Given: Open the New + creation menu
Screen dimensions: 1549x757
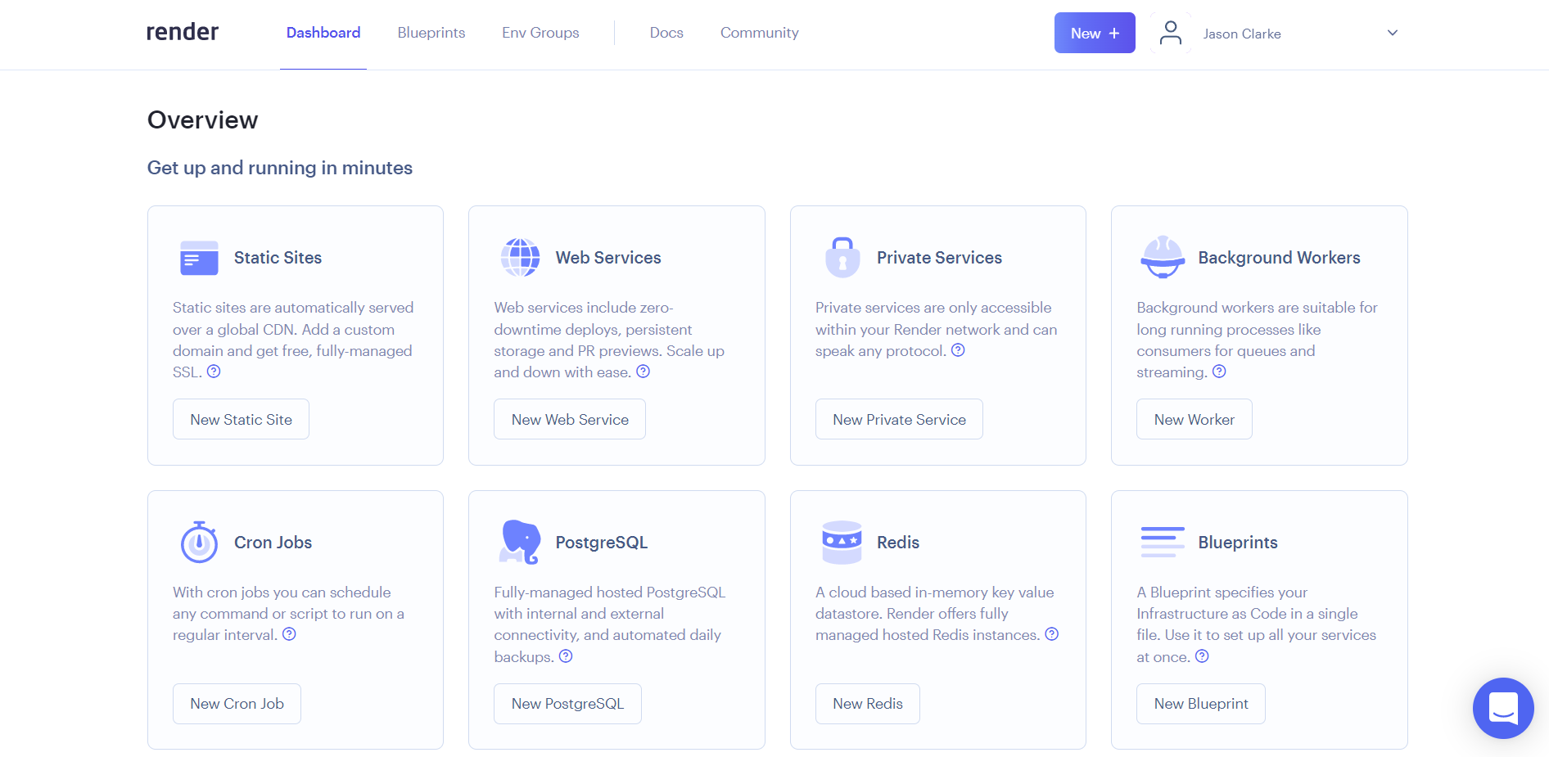Looking at the screenshot, I should pyautogui.click(x=1094, y=34).
